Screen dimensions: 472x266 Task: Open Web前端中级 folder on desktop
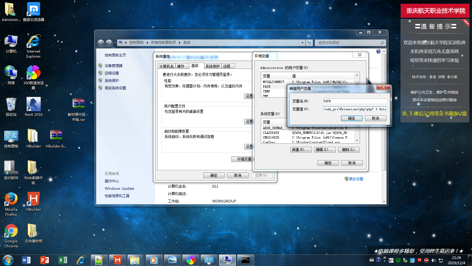click(34, 173)
